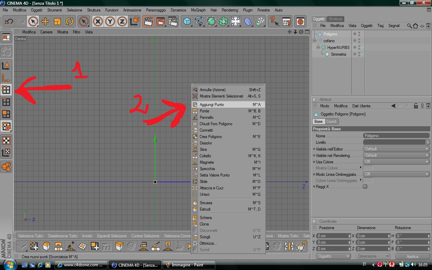This screenshot has height=270, width=432.
Task: Click the Applica button
Action: pos(412,256)
